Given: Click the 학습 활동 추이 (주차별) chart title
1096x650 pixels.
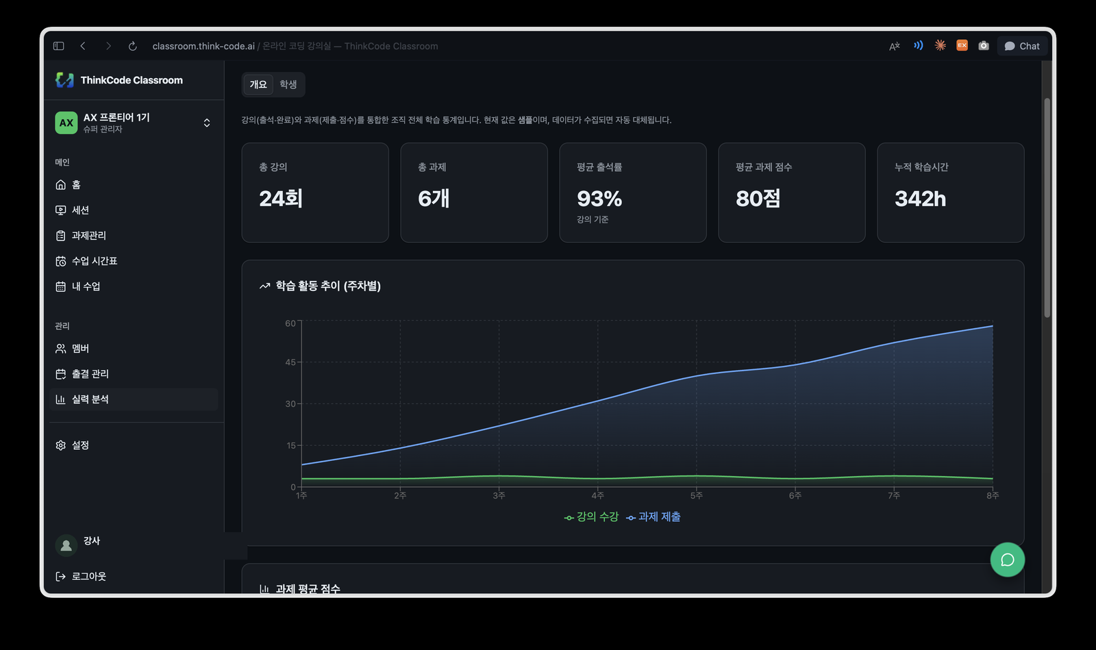Looking at the screenshot, I should tap(328, 286).
